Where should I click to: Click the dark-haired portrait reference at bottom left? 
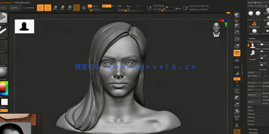pyautogui.click(x=15, y=128)
